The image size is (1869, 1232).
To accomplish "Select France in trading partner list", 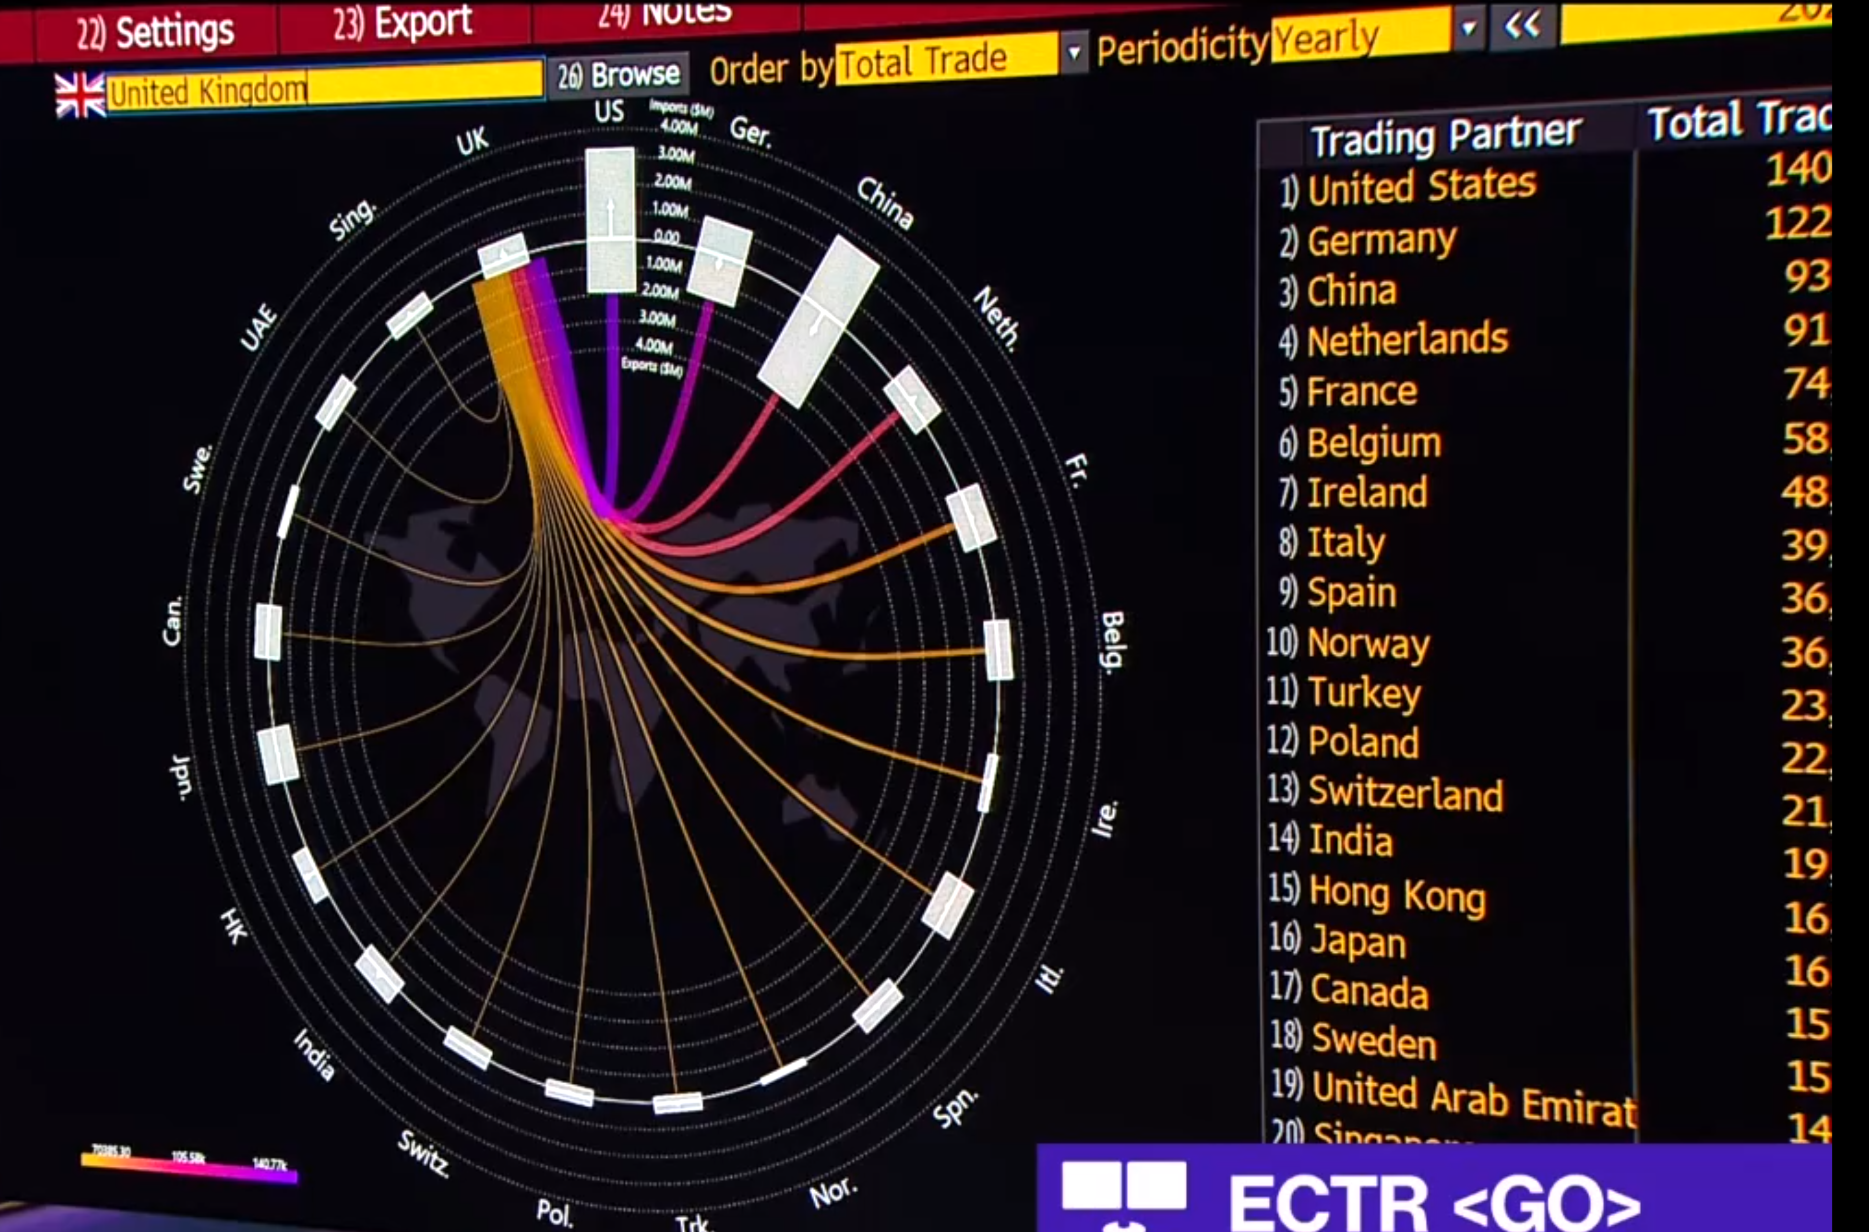I will point(1361,391).
